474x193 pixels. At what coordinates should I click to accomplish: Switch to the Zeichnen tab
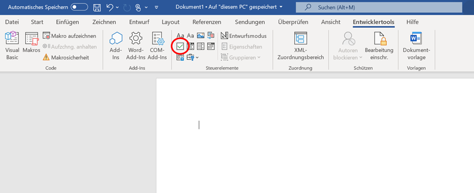pos(104,22)
